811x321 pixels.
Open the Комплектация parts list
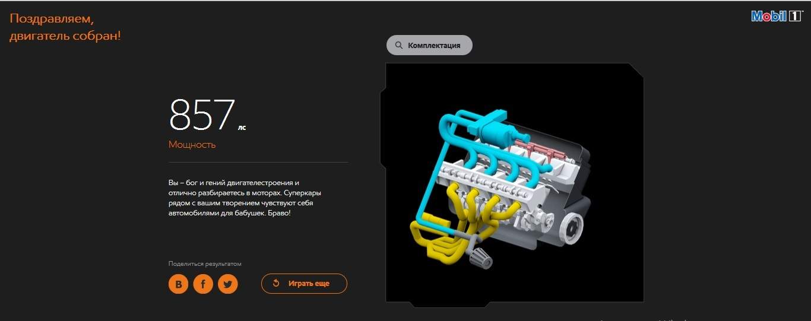coord(429,45)
